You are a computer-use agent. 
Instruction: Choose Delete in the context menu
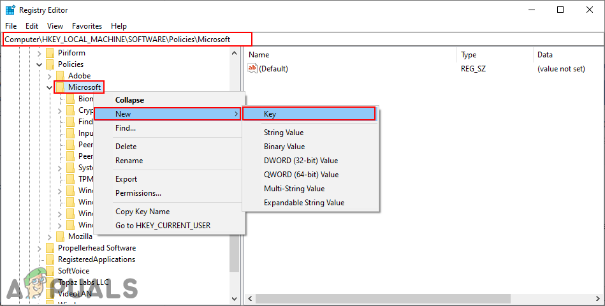169,147
